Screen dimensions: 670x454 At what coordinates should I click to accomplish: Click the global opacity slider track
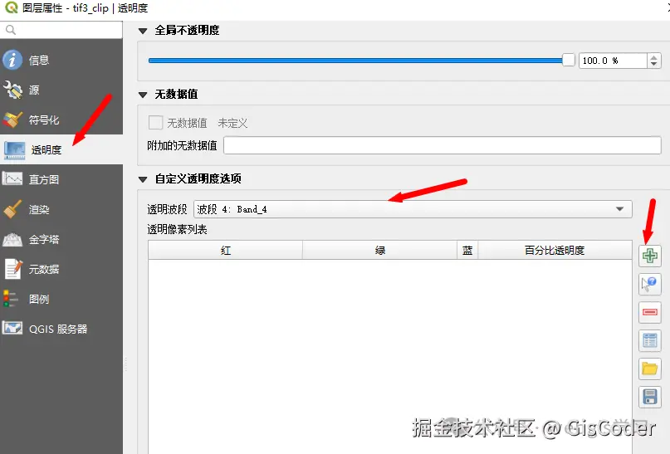[355, 61]
